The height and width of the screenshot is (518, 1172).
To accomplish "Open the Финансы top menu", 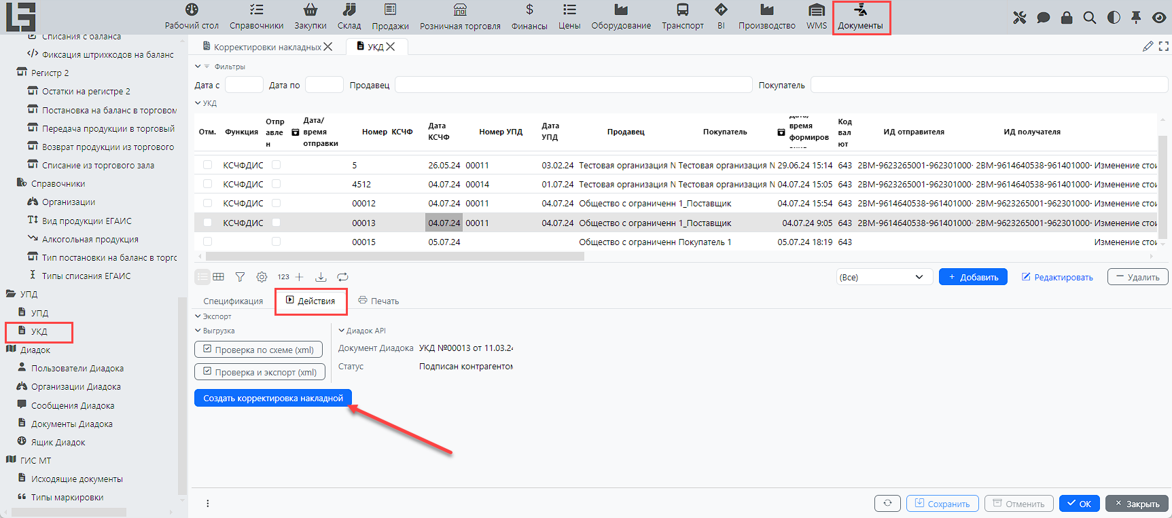I will (529, 17).
